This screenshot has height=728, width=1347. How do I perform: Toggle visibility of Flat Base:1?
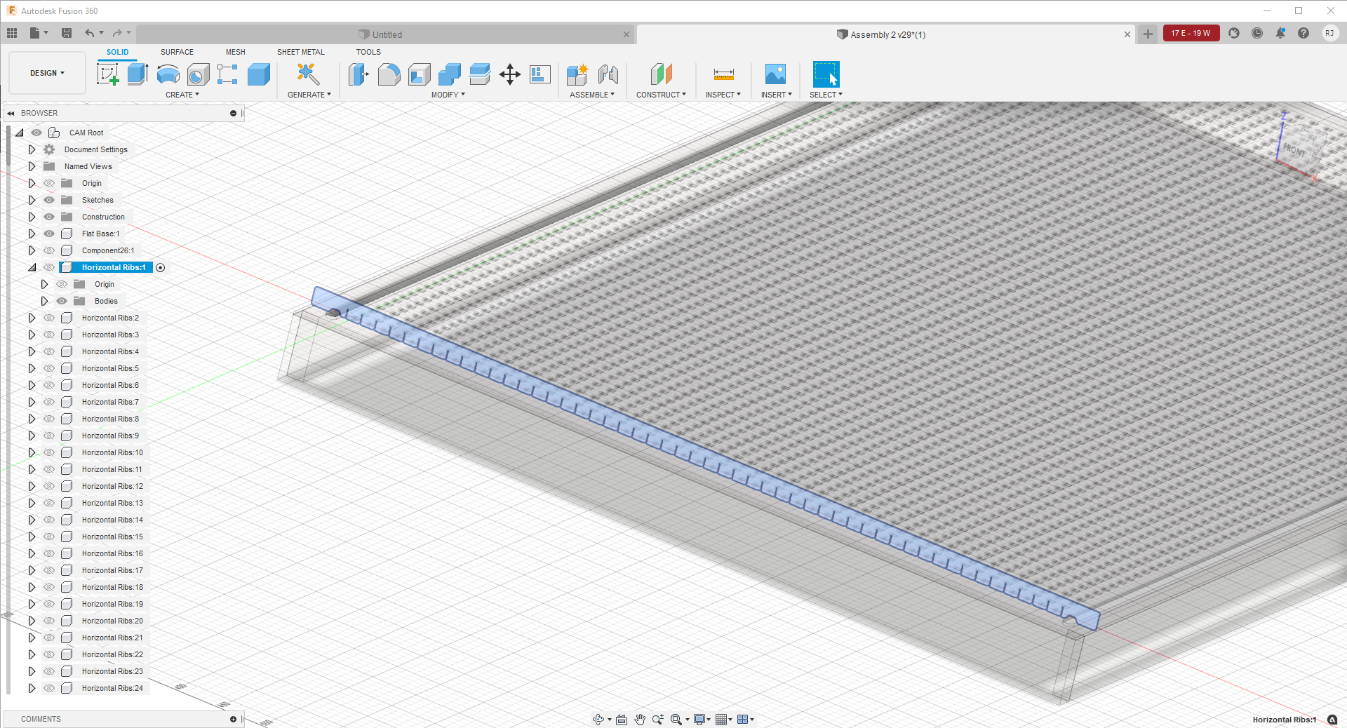[x=48, y=234]
